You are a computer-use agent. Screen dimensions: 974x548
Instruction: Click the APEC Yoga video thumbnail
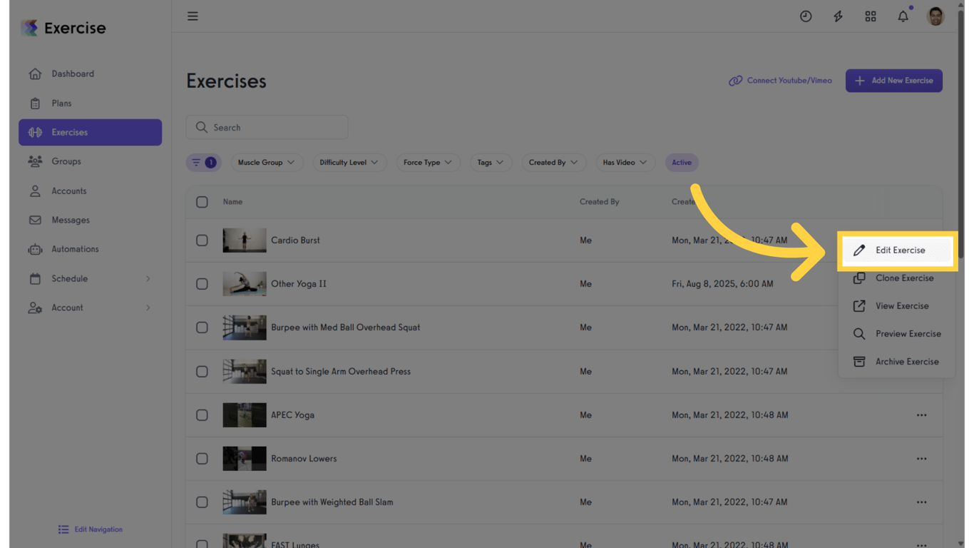point(245,415)
